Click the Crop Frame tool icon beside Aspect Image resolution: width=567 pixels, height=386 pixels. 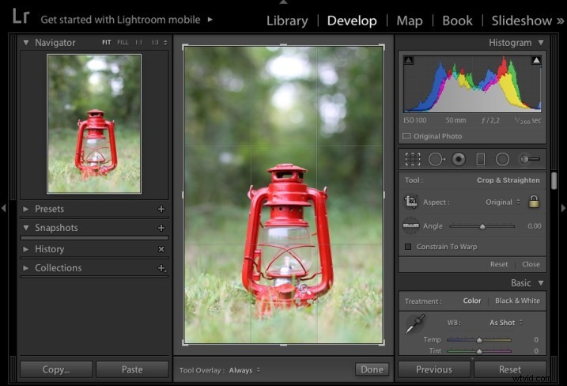(410, 202)
